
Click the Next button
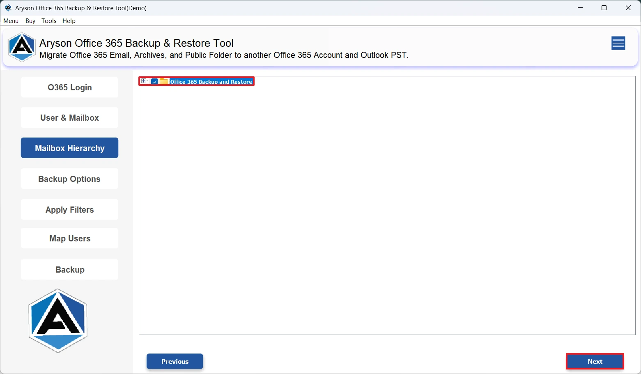[595, 361]
